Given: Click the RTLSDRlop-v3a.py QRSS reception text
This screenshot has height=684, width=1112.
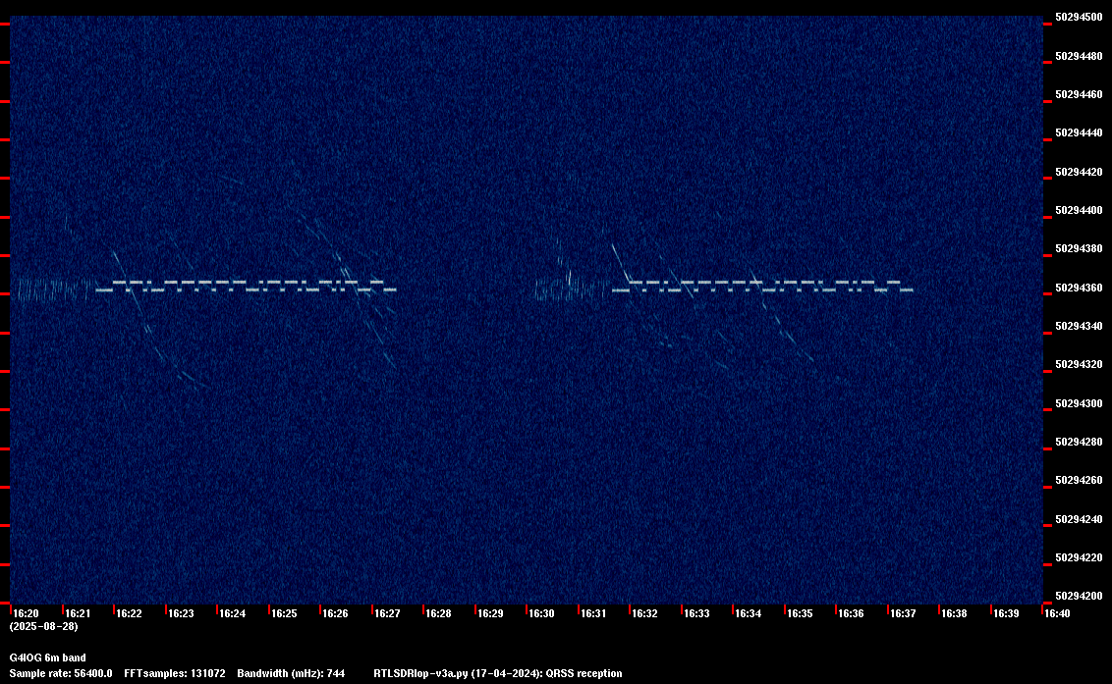Looking at the screenshot, I should click(x=498, y=673).
